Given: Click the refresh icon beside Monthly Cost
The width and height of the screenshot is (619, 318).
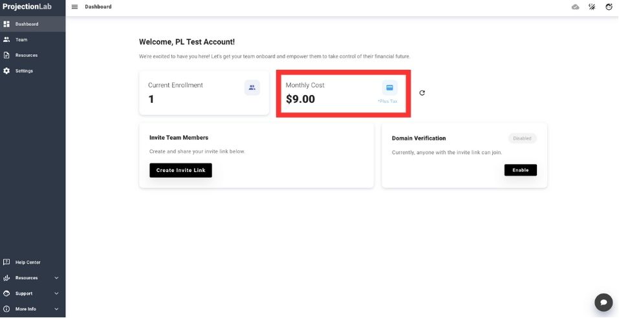Looking at the screenshot, I should pyautogui.click(x=422, y=92).
